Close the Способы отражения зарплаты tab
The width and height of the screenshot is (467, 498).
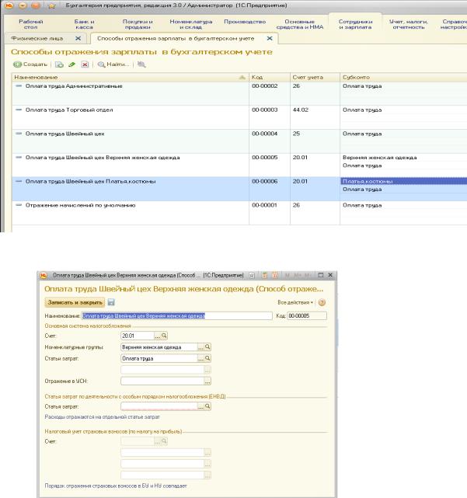coord(270,38)
